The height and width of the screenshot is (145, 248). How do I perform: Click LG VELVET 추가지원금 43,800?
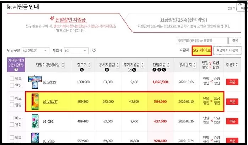coord(134,102)
